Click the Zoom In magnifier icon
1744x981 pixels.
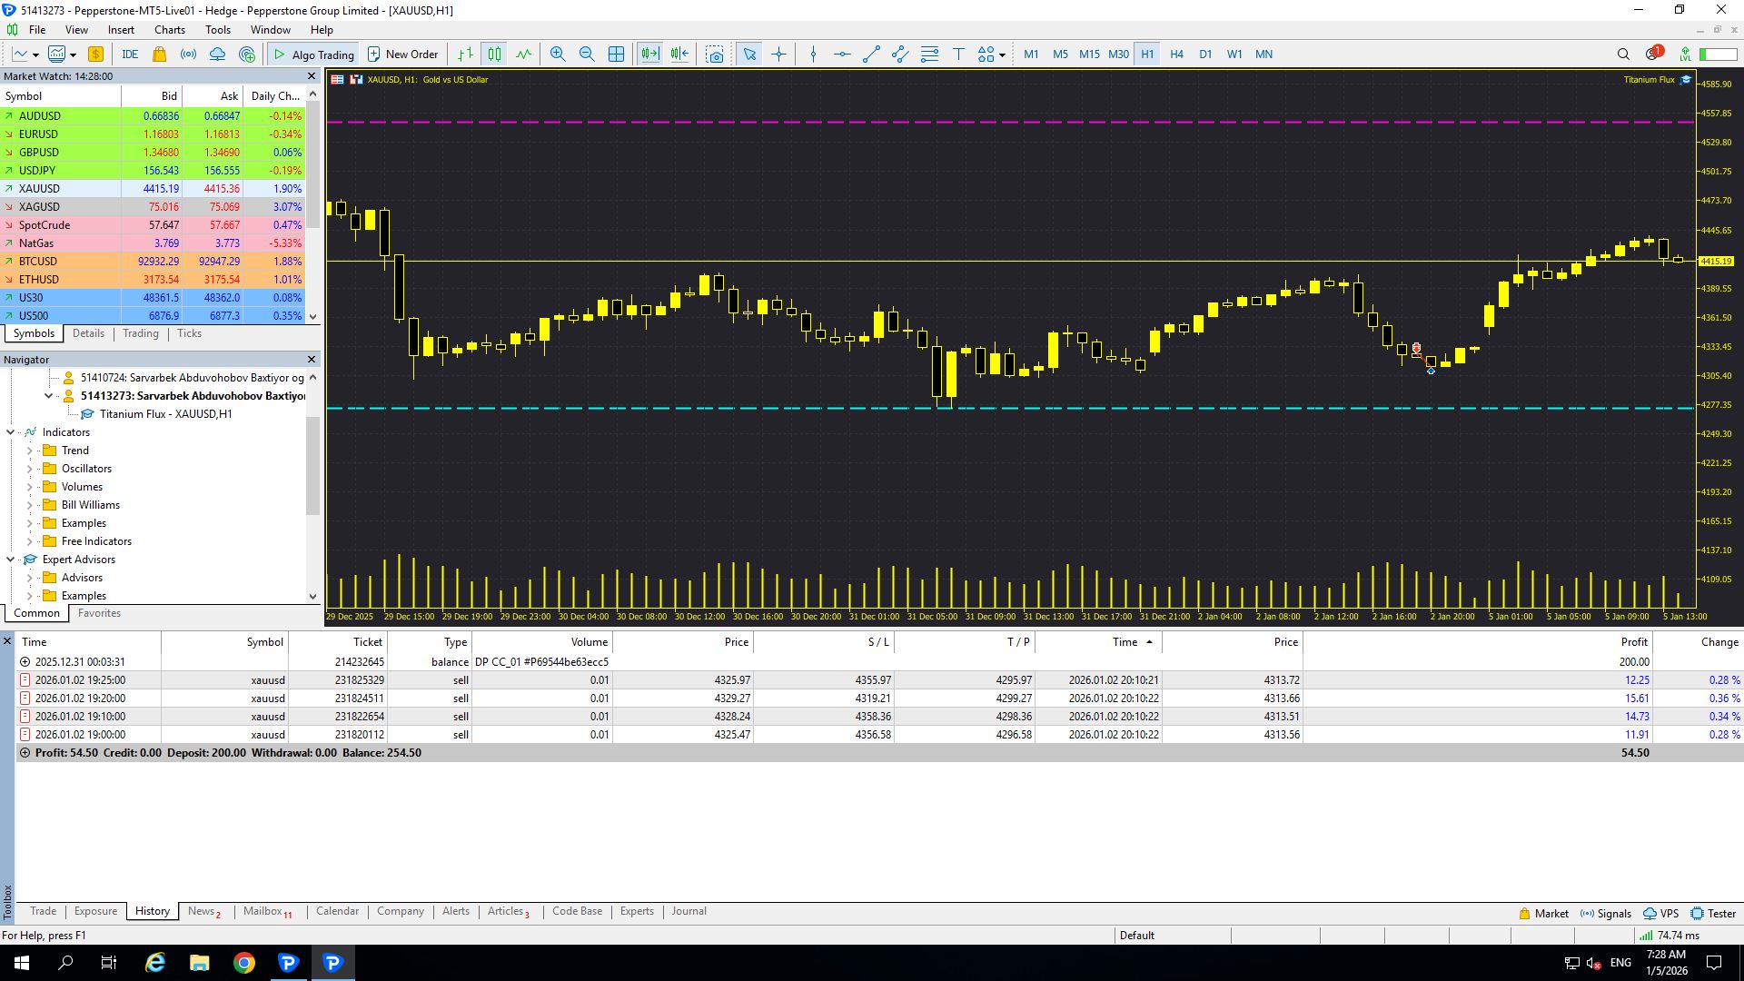point(558,54)
